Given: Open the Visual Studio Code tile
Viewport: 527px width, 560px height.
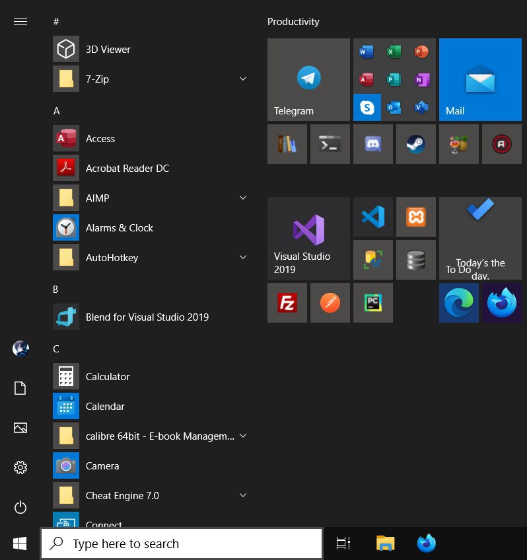Looking at the screenshot, I should point(373,217).
